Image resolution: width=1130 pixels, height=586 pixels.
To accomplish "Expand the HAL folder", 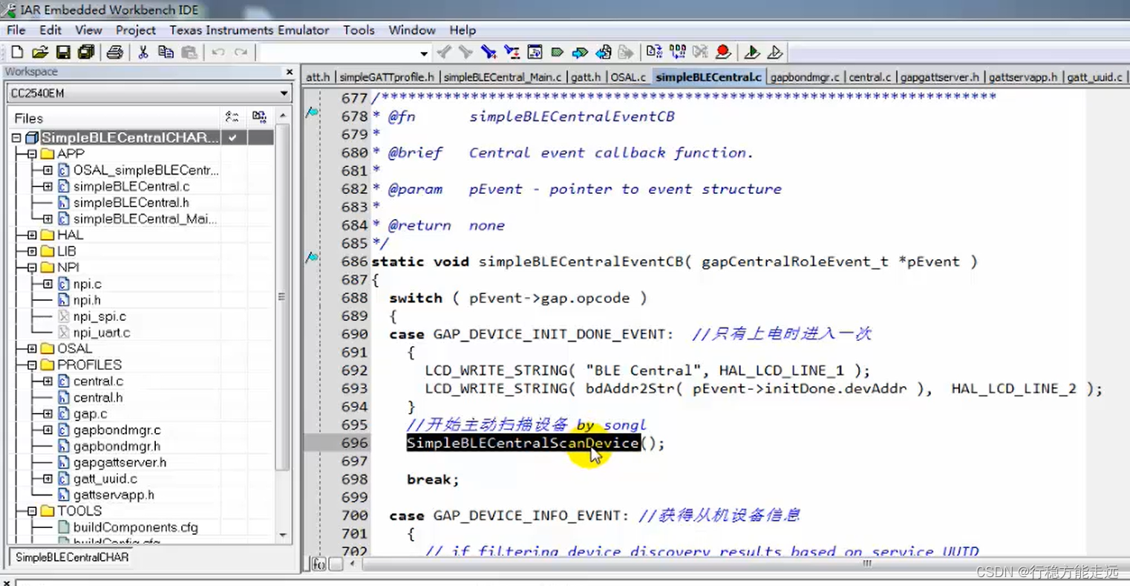I will 32,235.
